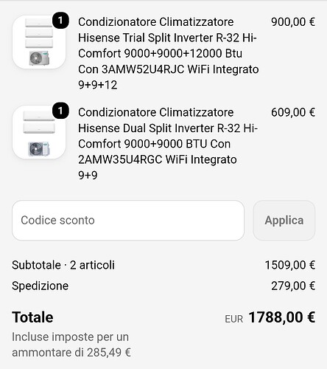The width and height of the screenshot is (327, 369).
Task: Click the quantity badge on Trial Split item
Action: point(60,20)
